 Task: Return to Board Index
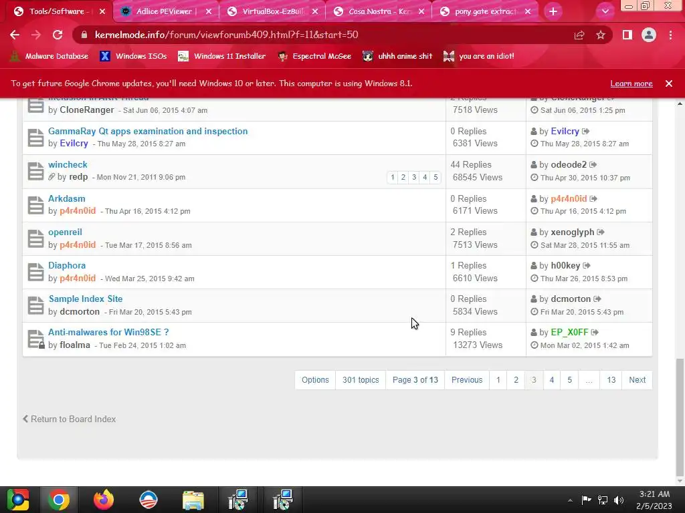click(70, 419)
